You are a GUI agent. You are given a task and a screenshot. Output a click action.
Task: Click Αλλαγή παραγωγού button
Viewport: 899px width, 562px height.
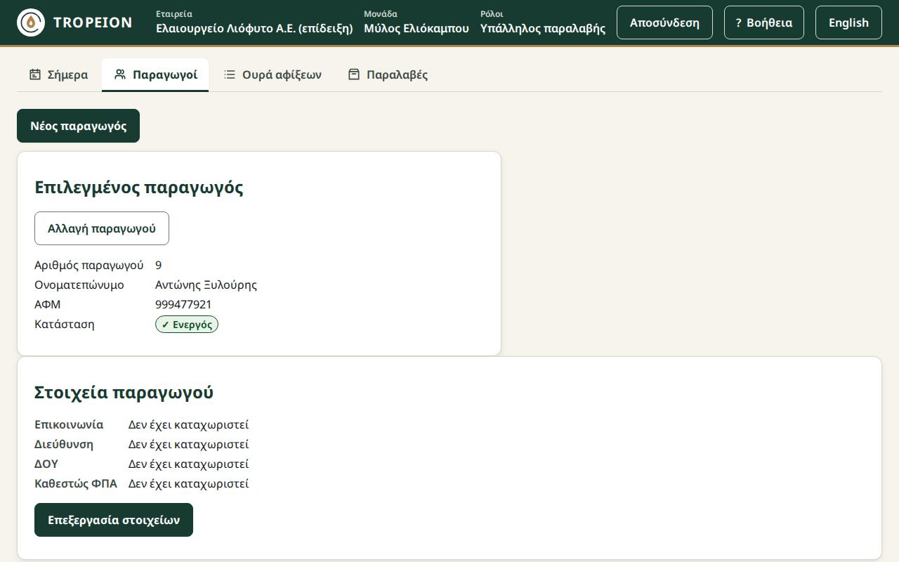(102, 228)
